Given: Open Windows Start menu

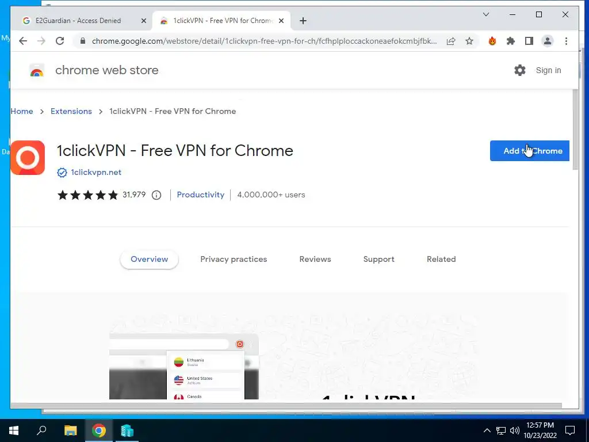Looking at the screenshot, I should click(x=14, y=430).
